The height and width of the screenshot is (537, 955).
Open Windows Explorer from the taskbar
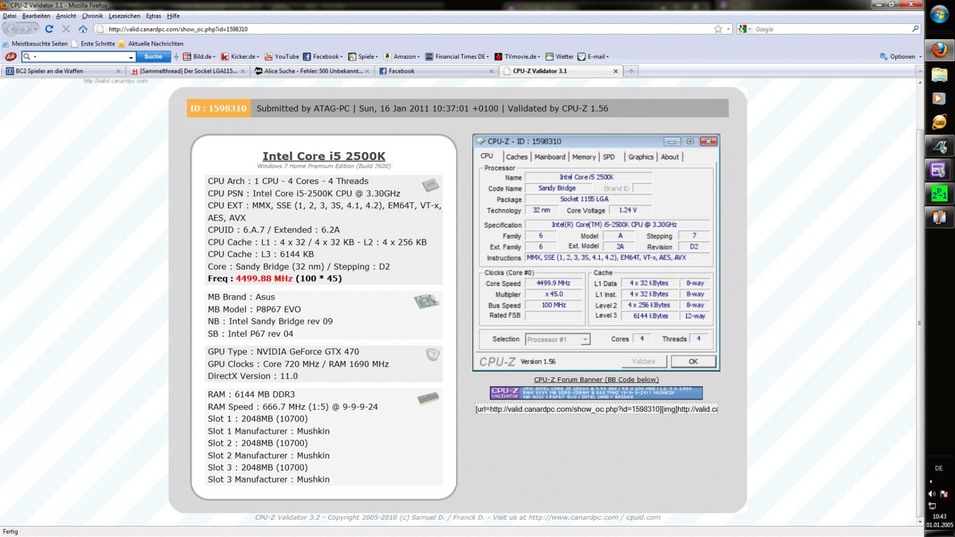939,75
